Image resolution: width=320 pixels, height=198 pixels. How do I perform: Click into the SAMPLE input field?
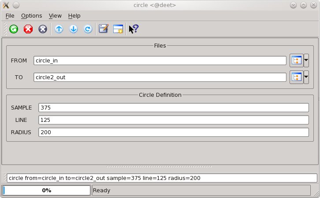(173, 108)
